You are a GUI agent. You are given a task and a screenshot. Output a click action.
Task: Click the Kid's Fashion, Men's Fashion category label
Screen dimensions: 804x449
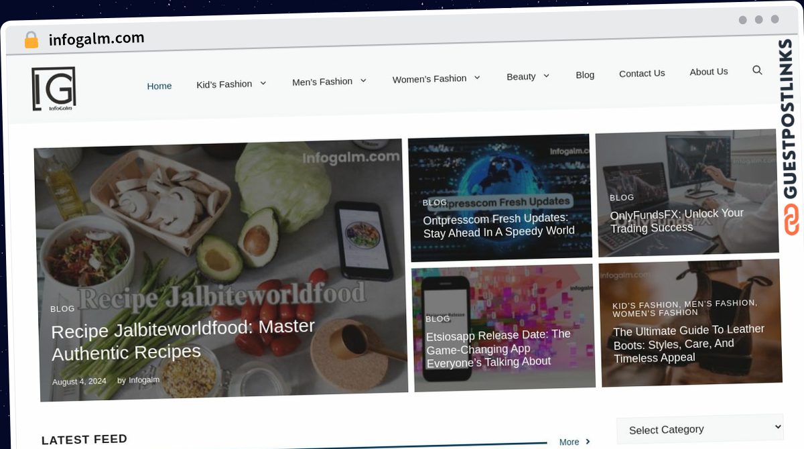(685, 308)
